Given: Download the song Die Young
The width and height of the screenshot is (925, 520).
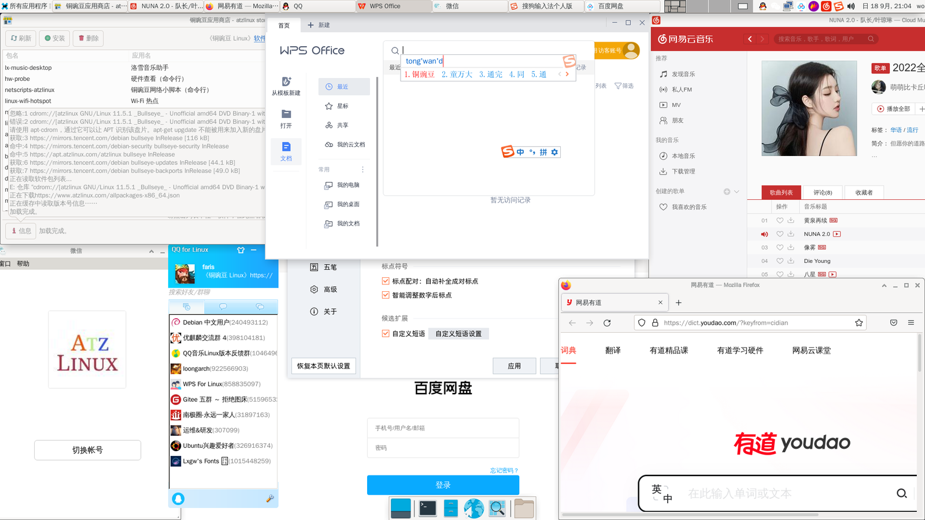Looking at the screenshot, I should click(x=791, y=261).
